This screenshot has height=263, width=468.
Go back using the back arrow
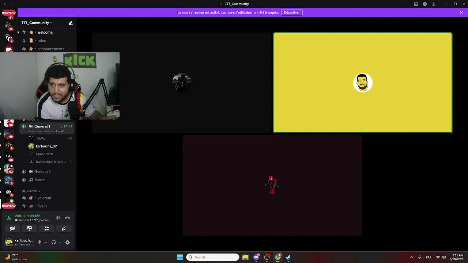coord(5,4)
